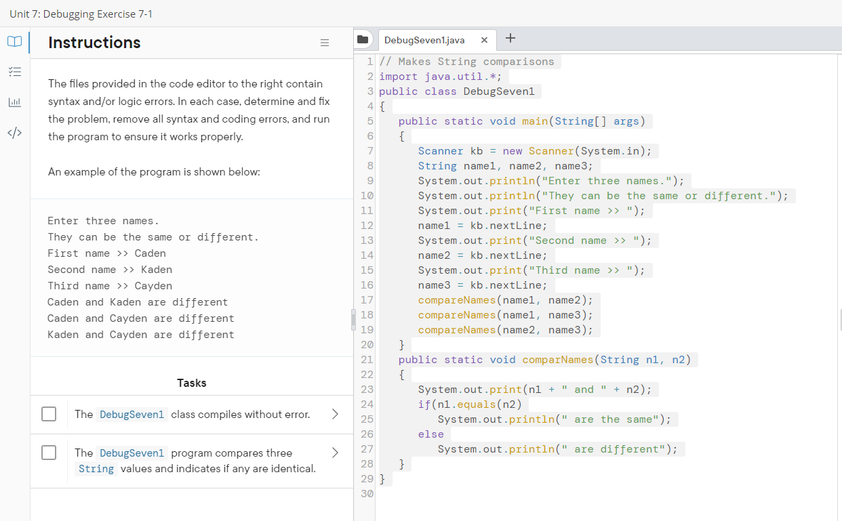The width and height of the screenshot is (842, 521).
Task: Click the Tasks section heading
Action: (x=191, y=383)
